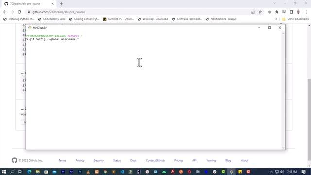Open a new browser tab
Image resolution: width=311 pixels, height=175 pixels.
coord(61,4)
